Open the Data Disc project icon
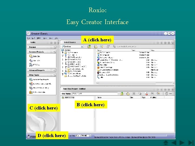This screenshot has height=146, width=195. pyautogui.click(x=31, y=56)
